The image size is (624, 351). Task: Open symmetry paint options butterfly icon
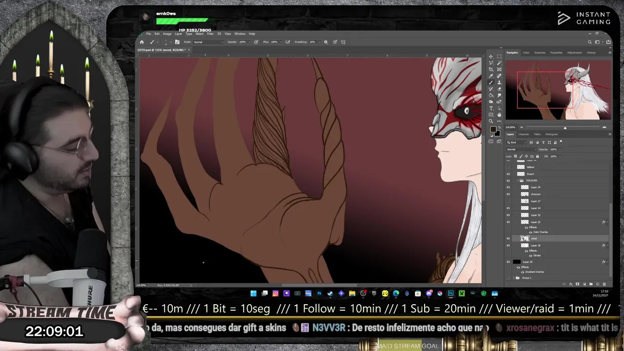click(343, 42)
